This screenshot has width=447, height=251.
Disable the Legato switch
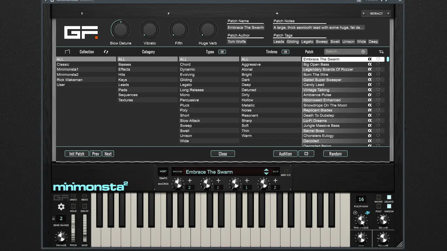click(x=389, y=197)
